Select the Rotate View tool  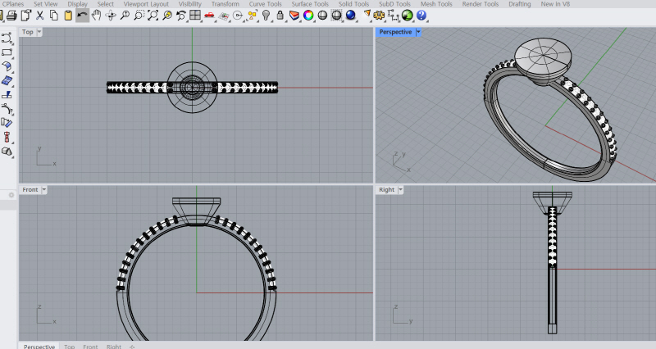coord(111,16)
